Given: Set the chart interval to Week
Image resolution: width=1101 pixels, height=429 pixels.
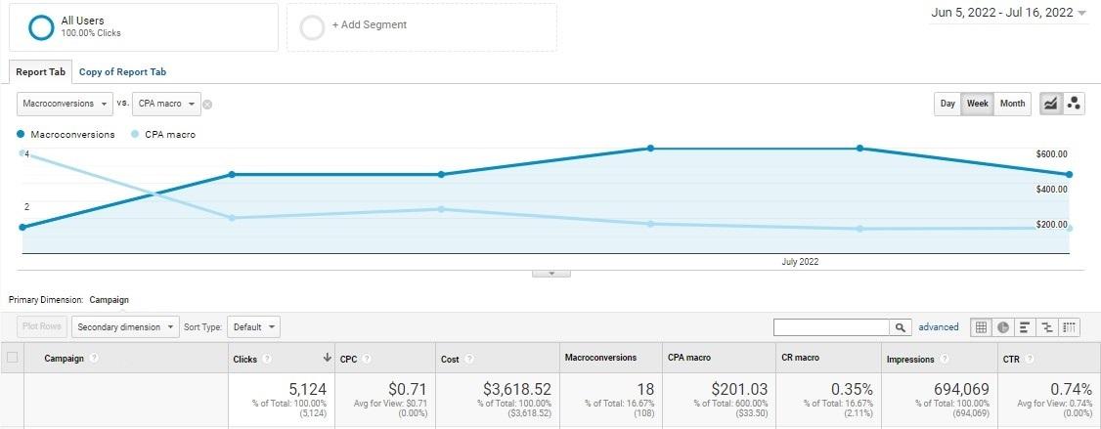Looking at the screenshot, I should pos(978,104).
